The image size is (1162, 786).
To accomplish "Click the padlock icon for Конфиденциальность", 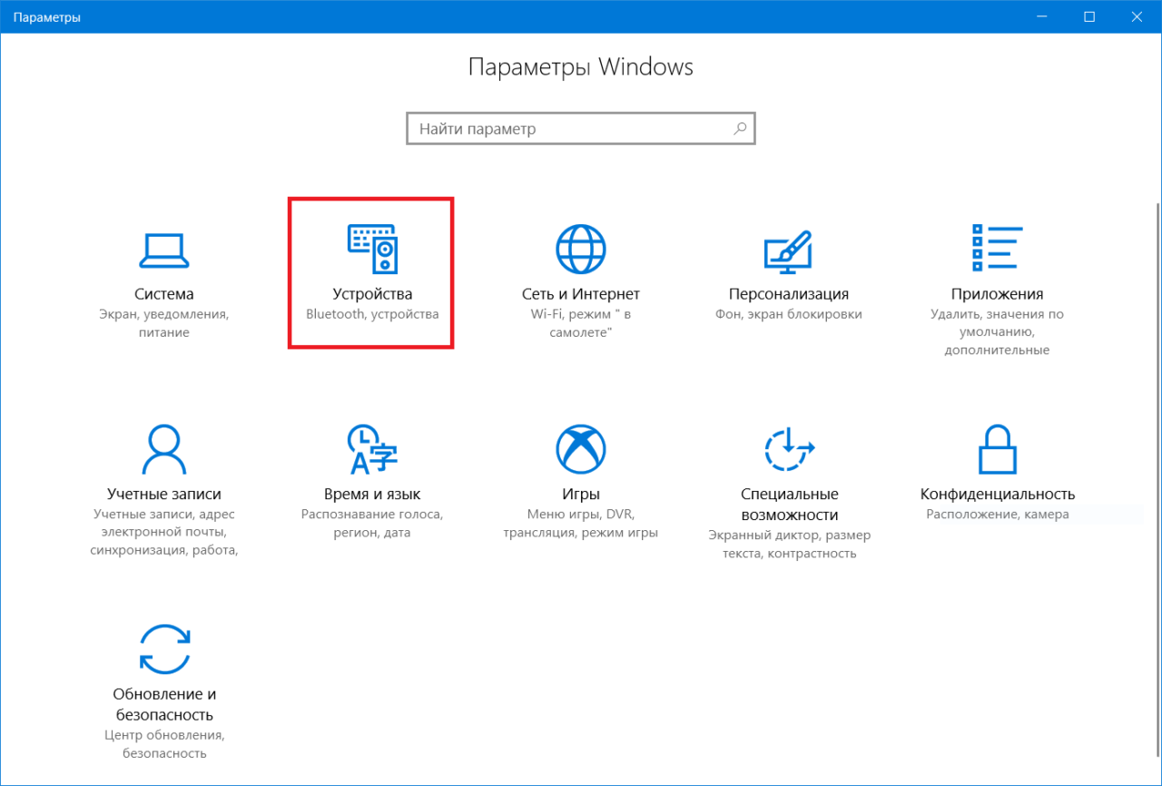I will tap(997, 449).
